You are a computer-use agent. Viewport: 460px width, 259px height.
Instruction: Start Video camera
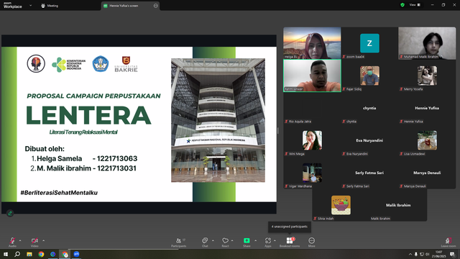pyautogui.click(x=34, y=242)
